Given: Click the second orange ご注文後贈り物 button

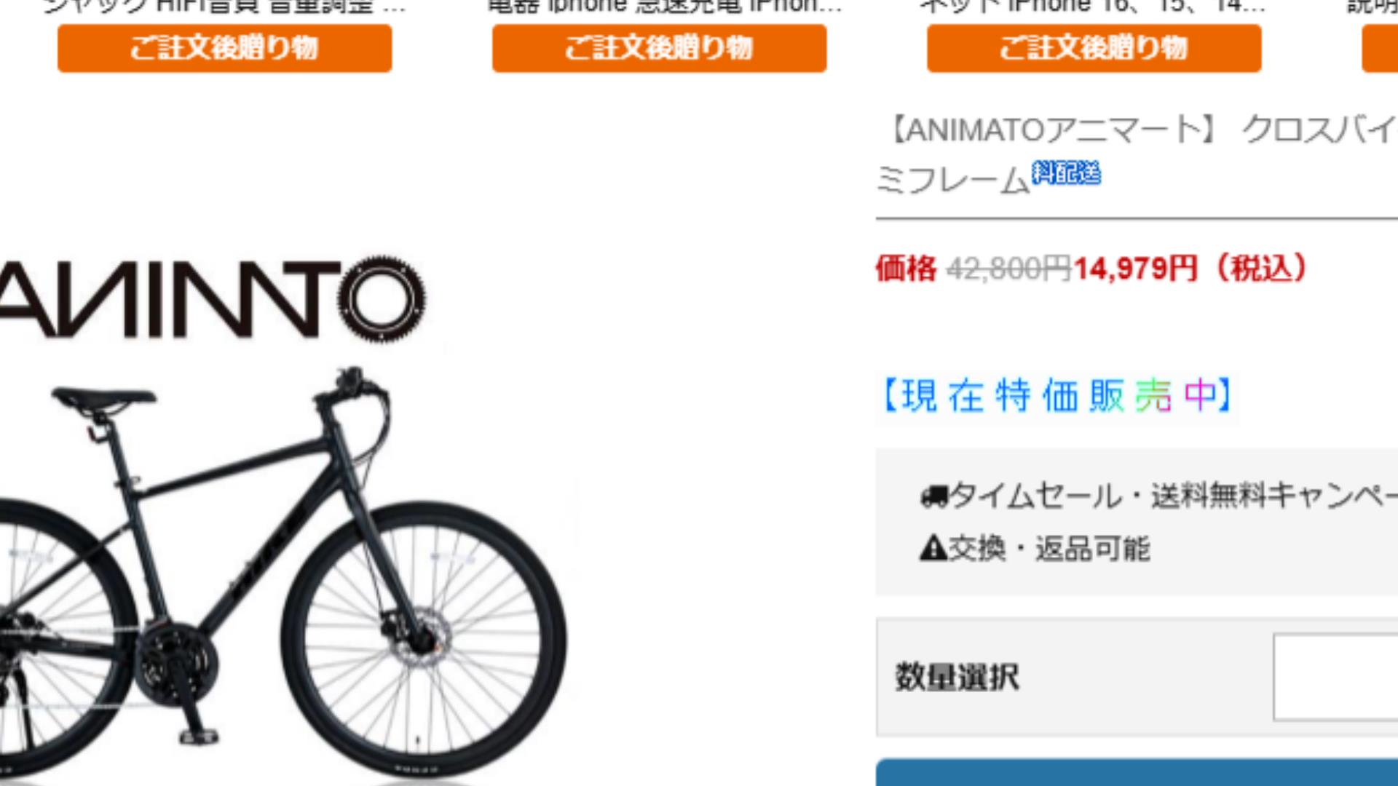Looking at the screenshot, I should (x=659, y=48).
